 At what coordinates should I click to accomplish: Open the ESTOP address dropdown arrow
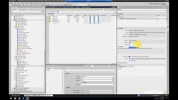coord(83,17)
